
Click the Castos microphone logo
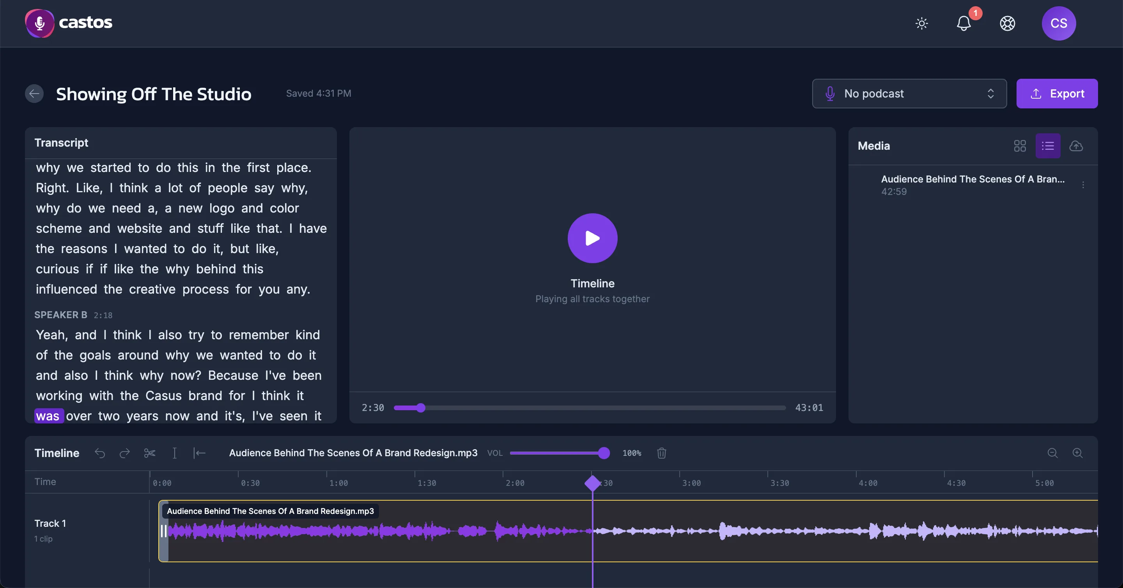click(x=40, y=23)
